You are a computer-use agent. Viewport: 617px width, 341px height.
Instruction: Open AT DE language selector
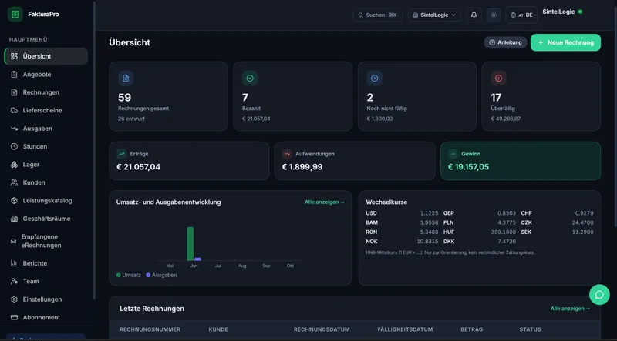pos(521,15)
